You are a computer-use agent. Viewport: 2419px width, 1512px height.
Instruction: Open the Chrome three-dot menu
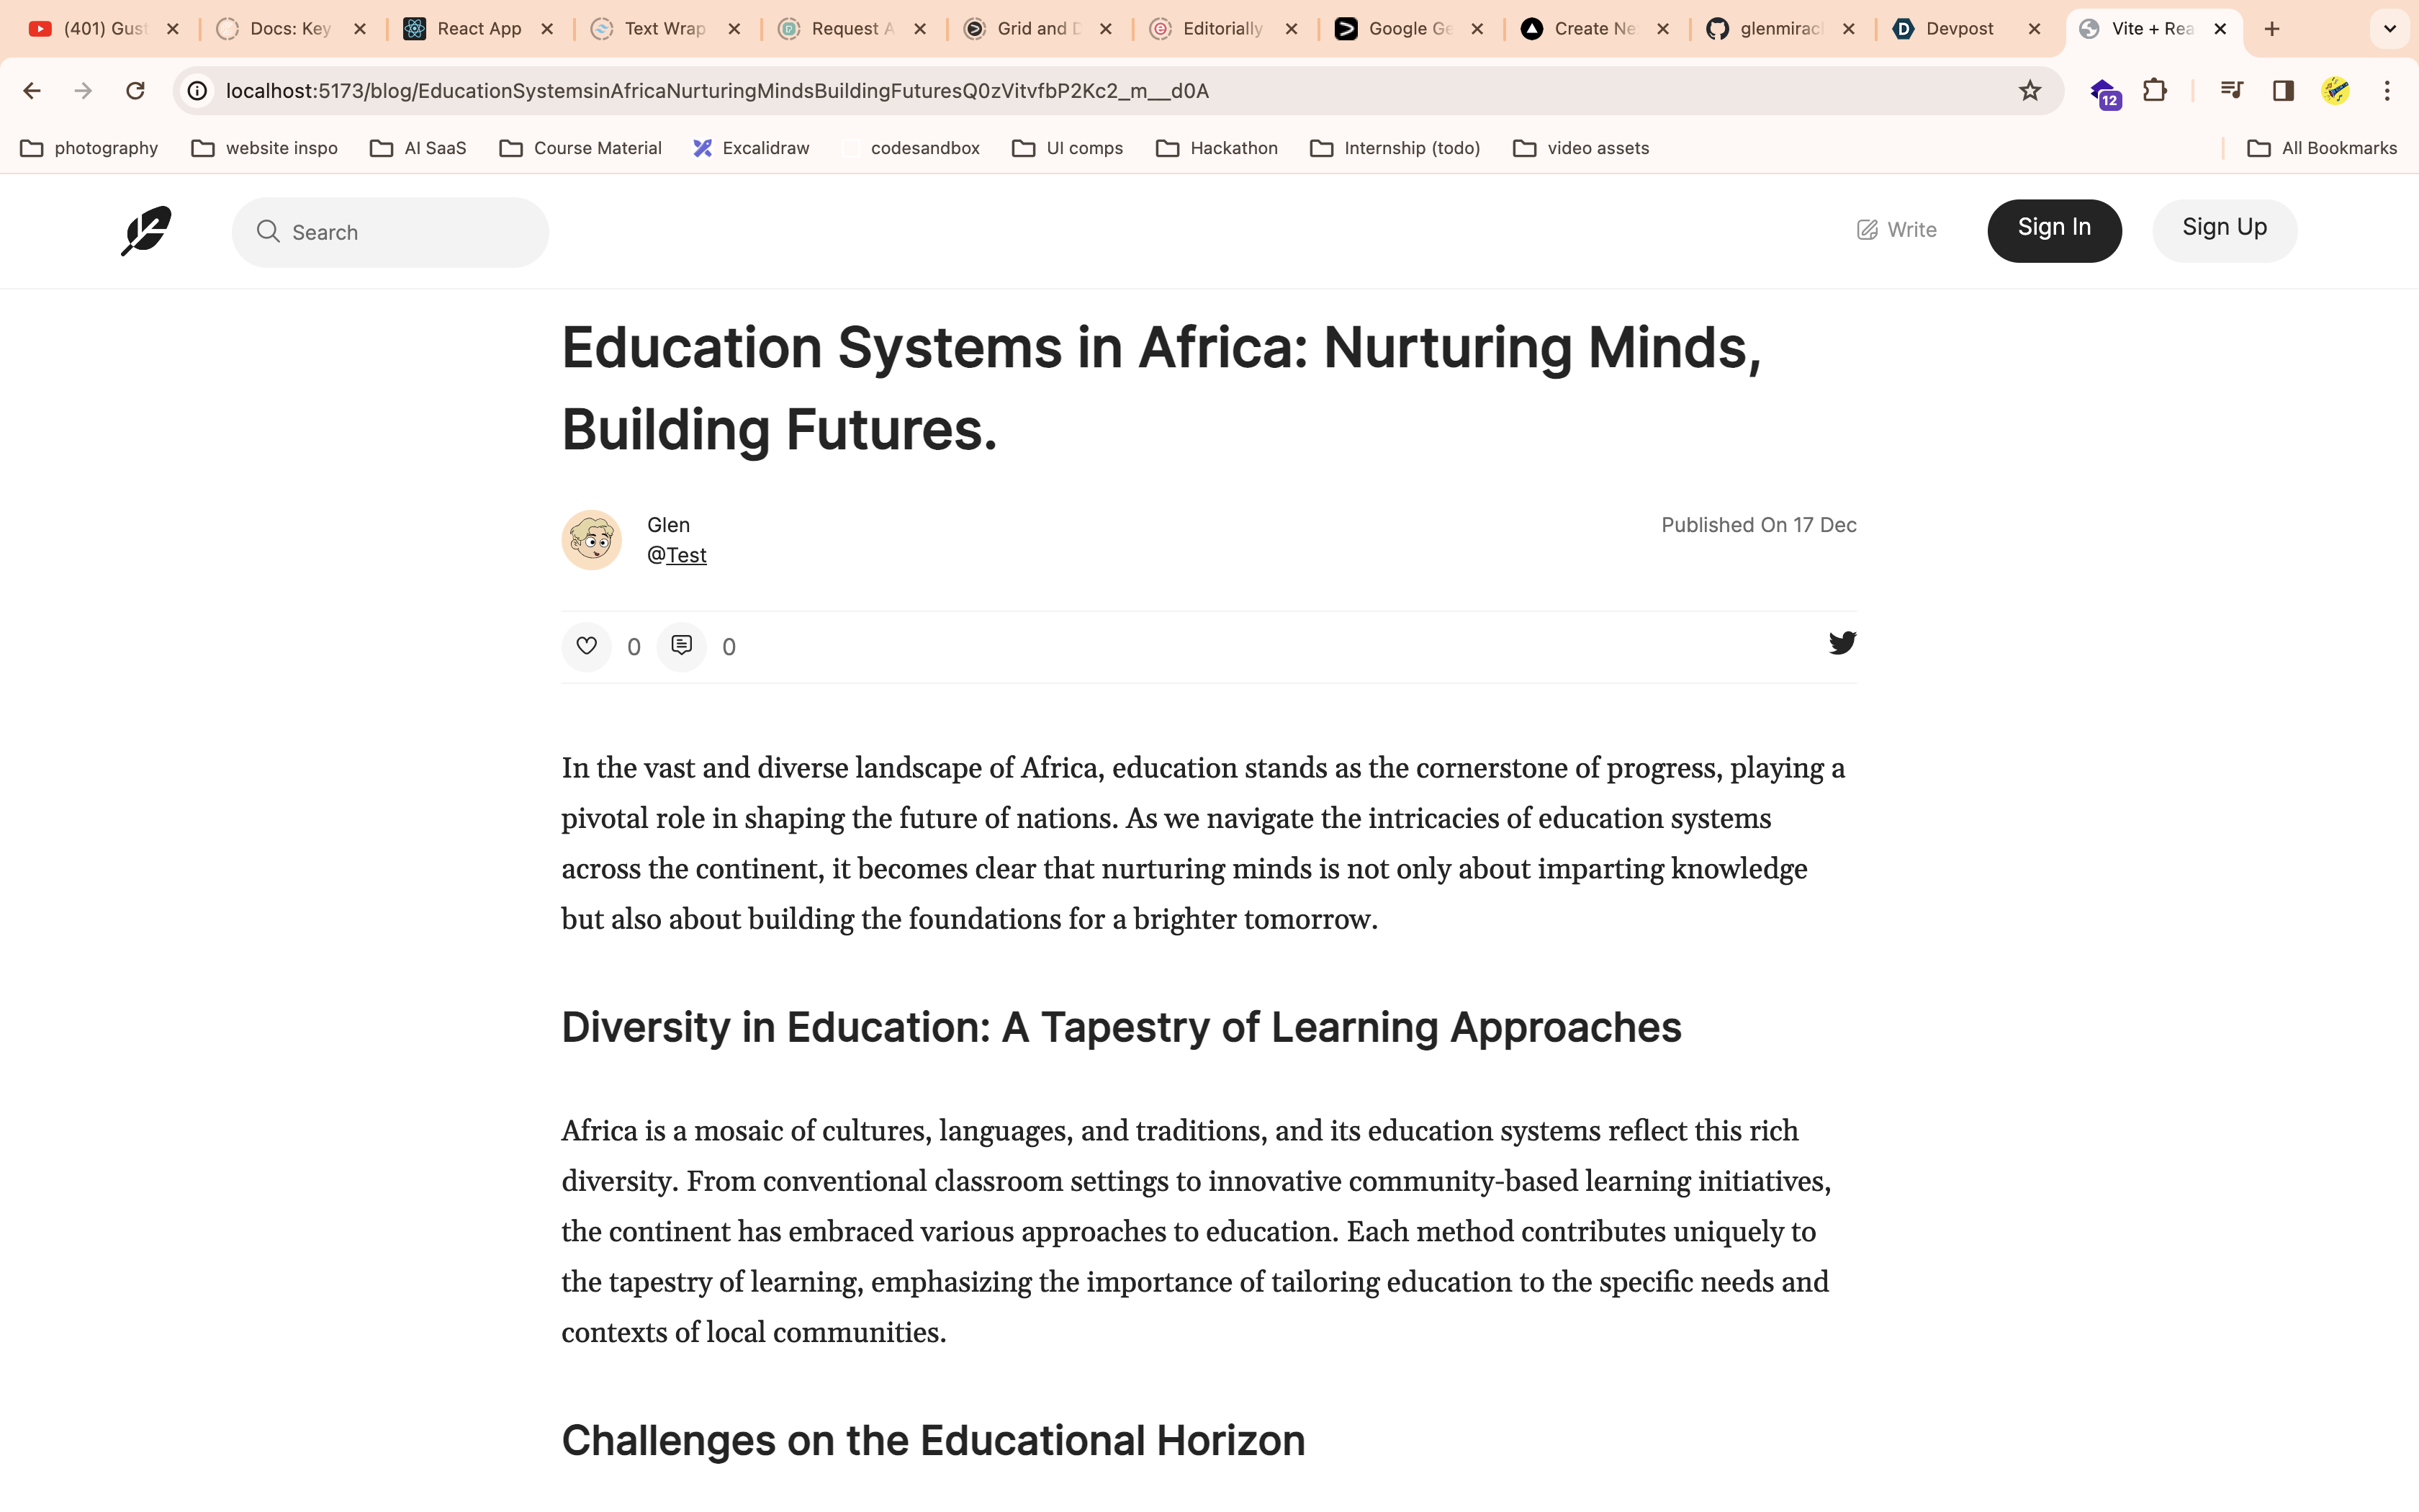coord(2388,90)
